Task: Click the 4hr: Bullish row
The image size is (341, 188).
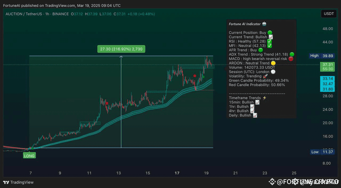Action: [x=241, y=111]
